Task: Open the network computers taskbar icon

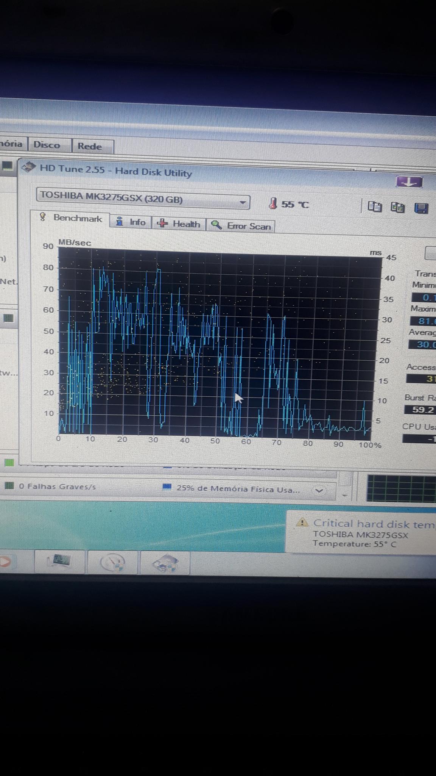Action: [x=59, y=561]
